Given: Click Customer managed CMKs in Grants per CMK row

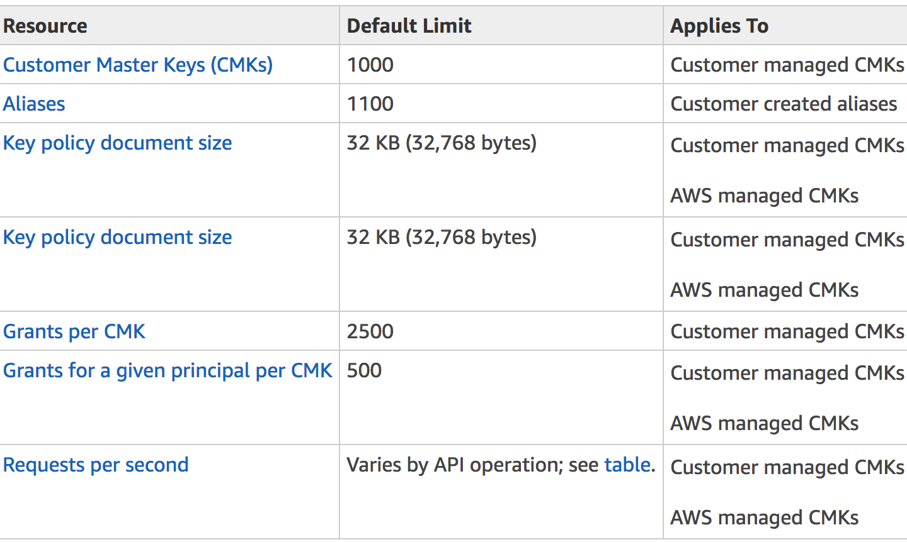Looking at the screenshot, I should coord(788,331).
